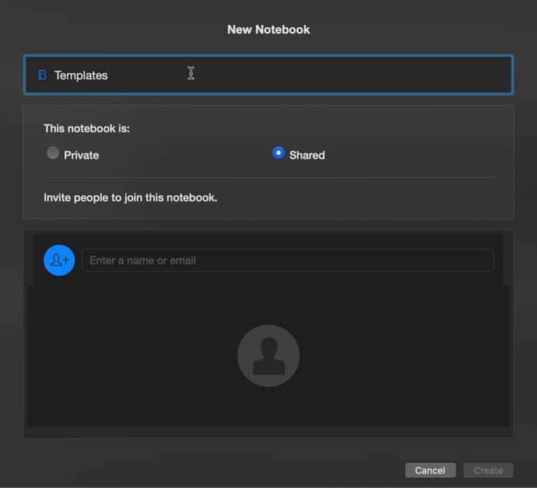Image resolution: width=537 pixels, height=488 pixels.
Task: Select the Private radio button
Action: pos(53,153)
